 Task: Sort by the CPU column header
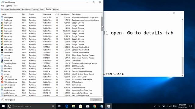click(57, 14)
